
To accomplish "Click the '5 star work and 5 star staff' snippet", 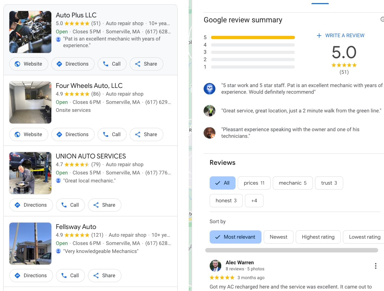I will (302, 89).
